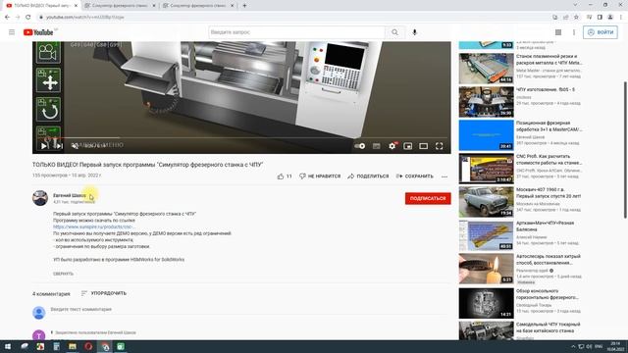Click НЕ НРАВИТСЯ dislike button
This screenshot has width=628, height=353.
320,176
